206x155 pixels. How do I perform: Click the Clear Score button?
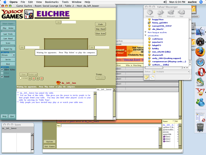pyautogui.click(x=100, y=33)
